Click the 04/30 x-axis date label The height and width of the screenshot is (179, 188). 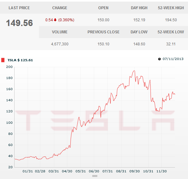tap(67, 171)
